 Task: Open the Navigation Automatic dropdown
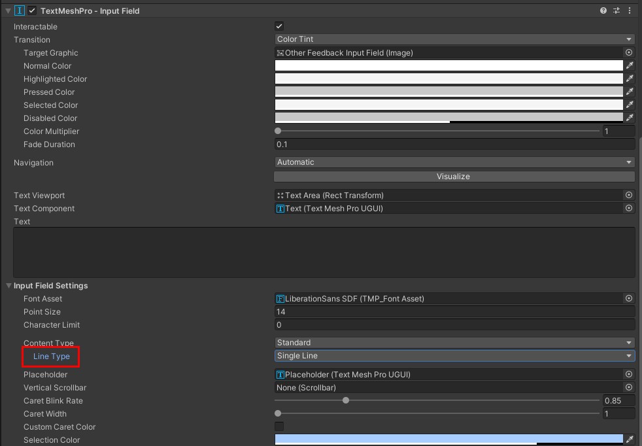(x=454, y=162)
